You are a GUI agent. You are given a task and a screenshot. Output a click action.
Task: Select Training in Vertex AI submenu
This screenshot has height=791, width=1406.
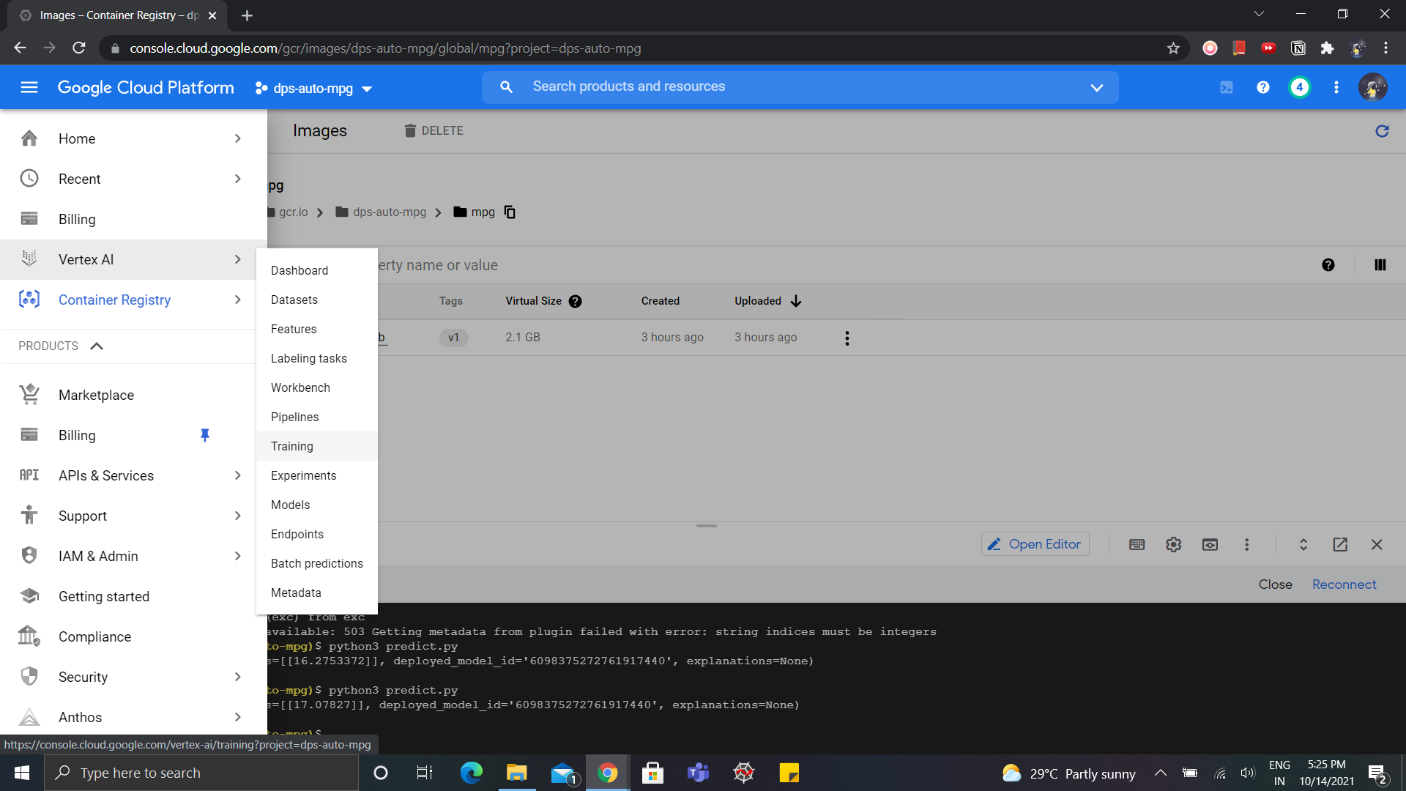[x=317, y=446]
